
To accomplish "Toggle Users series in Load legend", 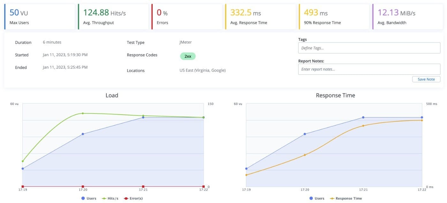I will [89, 198].
